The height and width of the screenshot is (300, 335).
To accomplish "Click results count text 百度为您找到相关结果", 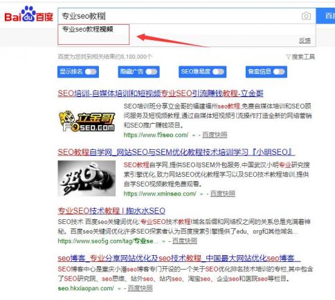I will 105,57.
